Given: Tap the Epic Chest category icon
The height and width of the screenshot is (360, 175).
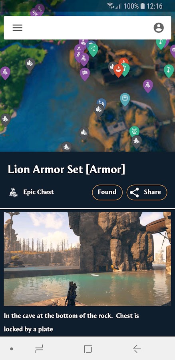Looking at the screenshot, I should [x=14, y=192].
